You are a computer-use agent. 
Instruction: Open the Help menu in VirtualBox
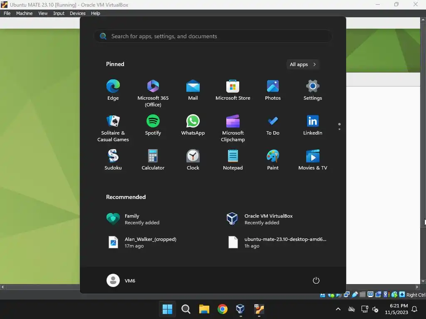95,13
